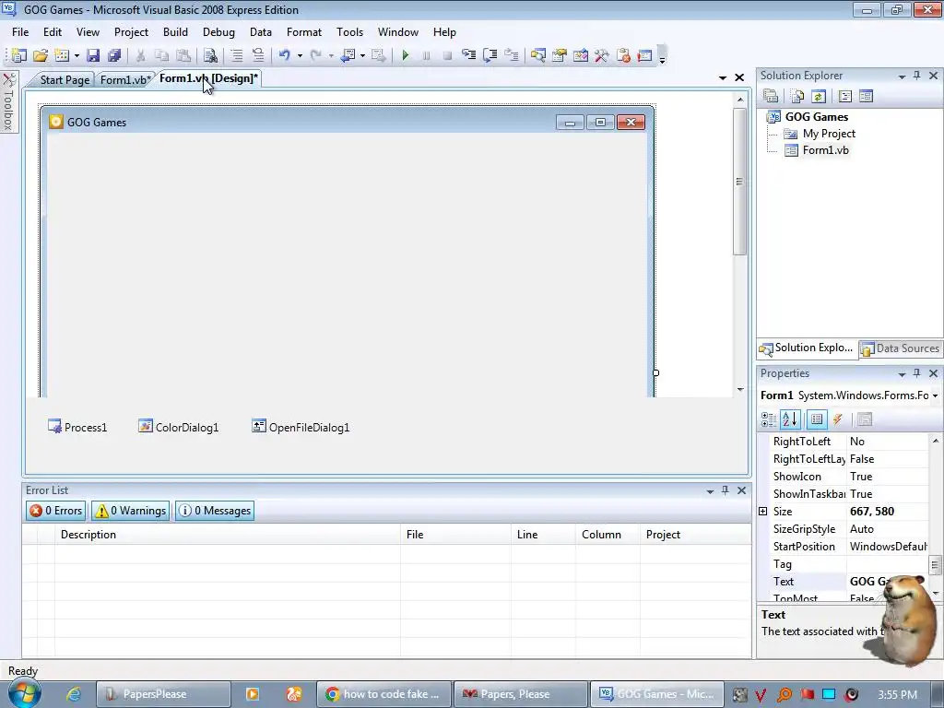Switch to the Start Page tab
The image size is (944, 708).
(x=65, y=79)
